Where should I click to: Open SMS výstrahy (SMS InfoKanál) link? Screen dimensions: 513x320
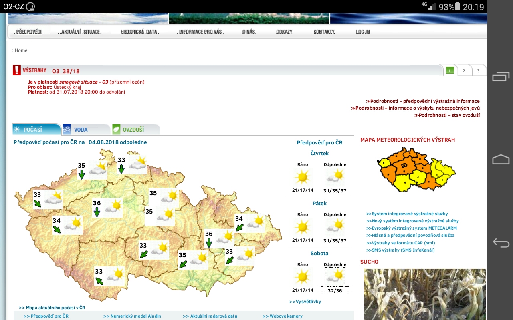coord(400,250)
